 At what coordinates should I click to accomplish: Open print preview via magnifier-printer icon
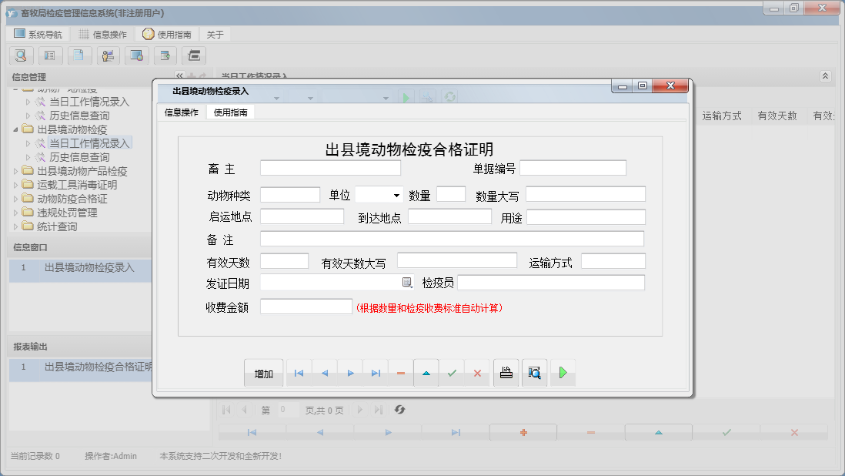click(534, 372)
